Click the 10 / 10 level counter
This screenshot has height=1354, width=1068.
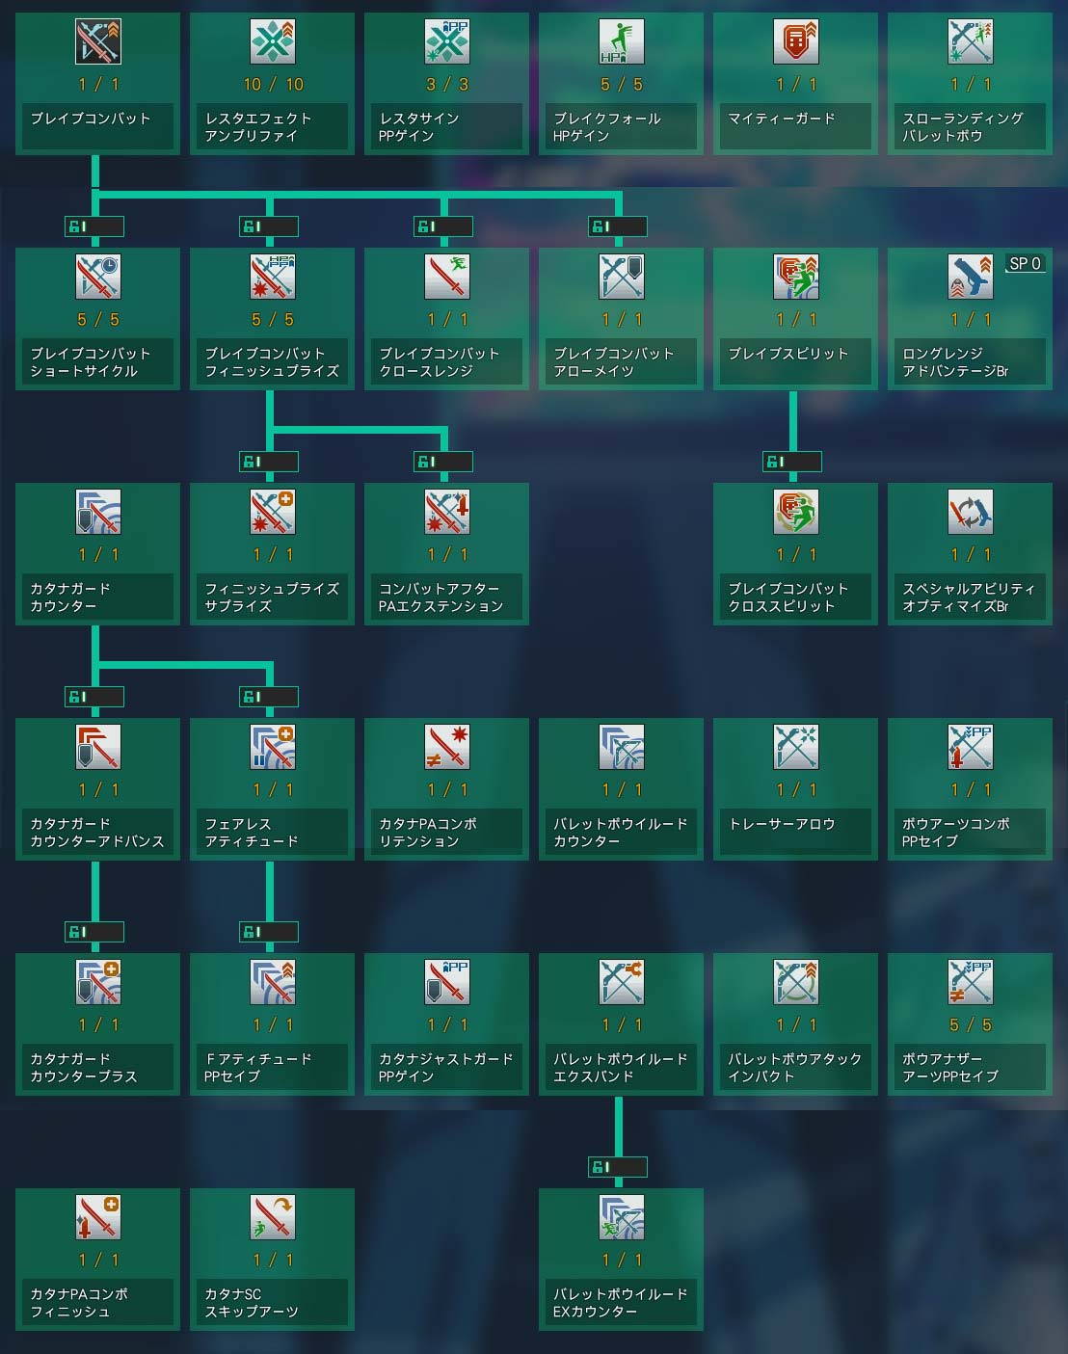click(x=273, y=84)
